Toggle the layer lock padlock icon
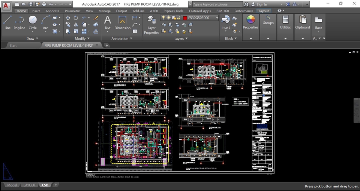This screenshot has width=360, height=191. (179, 18)
